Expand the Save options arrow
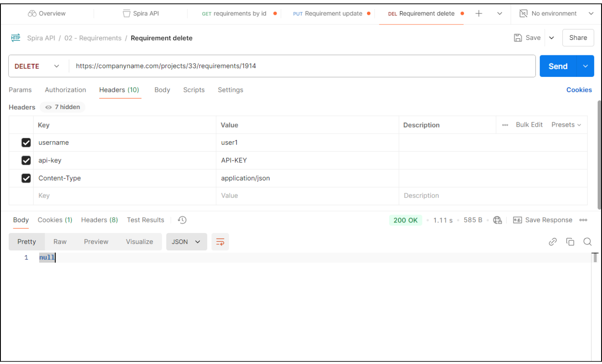 tap(552, 38)
